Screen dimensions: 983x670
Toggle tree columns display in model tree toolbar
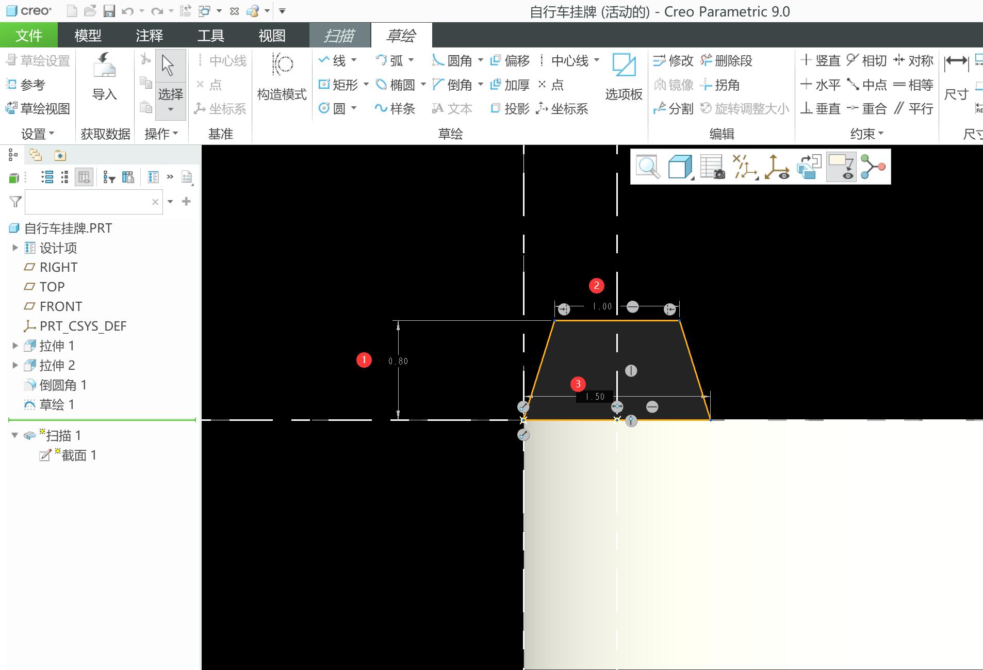pyautogui.click(x=84, y=177)
